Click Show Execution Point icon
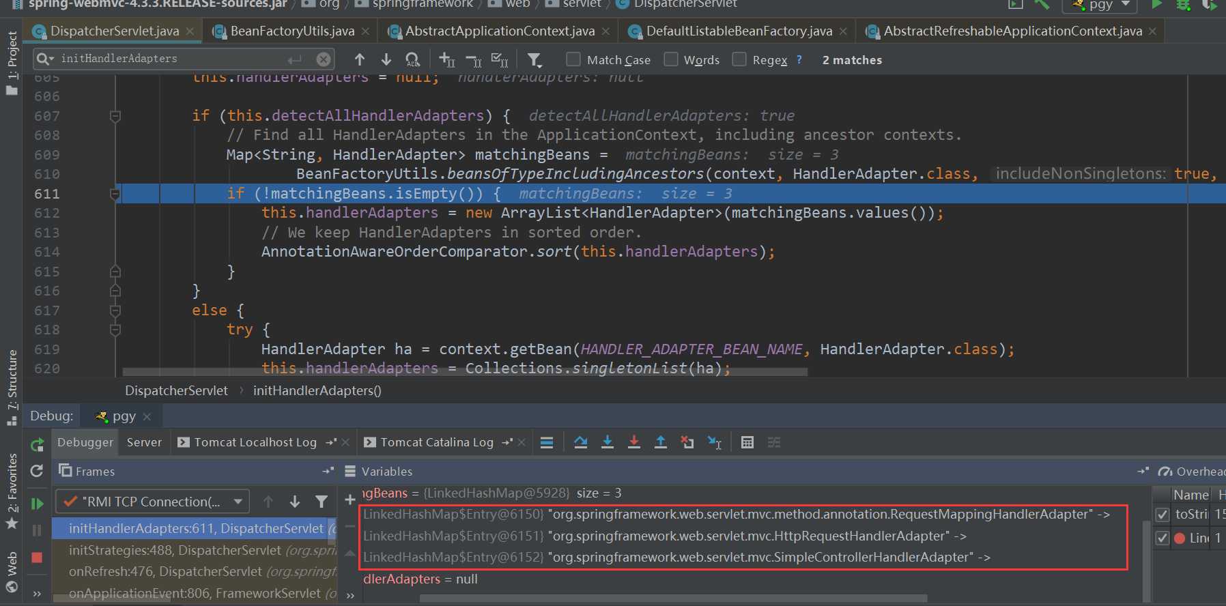 click(547, 442)
